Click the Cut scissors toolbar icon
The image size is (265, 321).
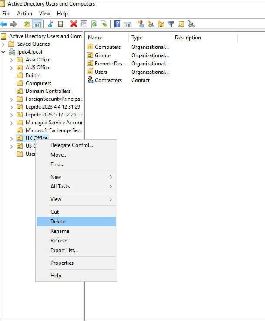click(50, 24)
